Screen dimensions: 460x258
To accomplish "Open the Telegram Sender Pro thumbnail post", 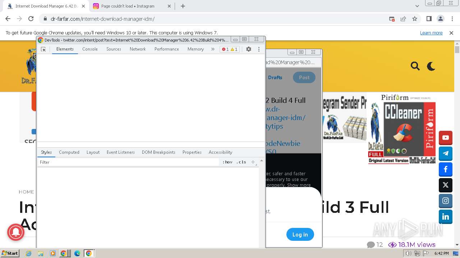I will pyautogui.click(x=344, y=118).
